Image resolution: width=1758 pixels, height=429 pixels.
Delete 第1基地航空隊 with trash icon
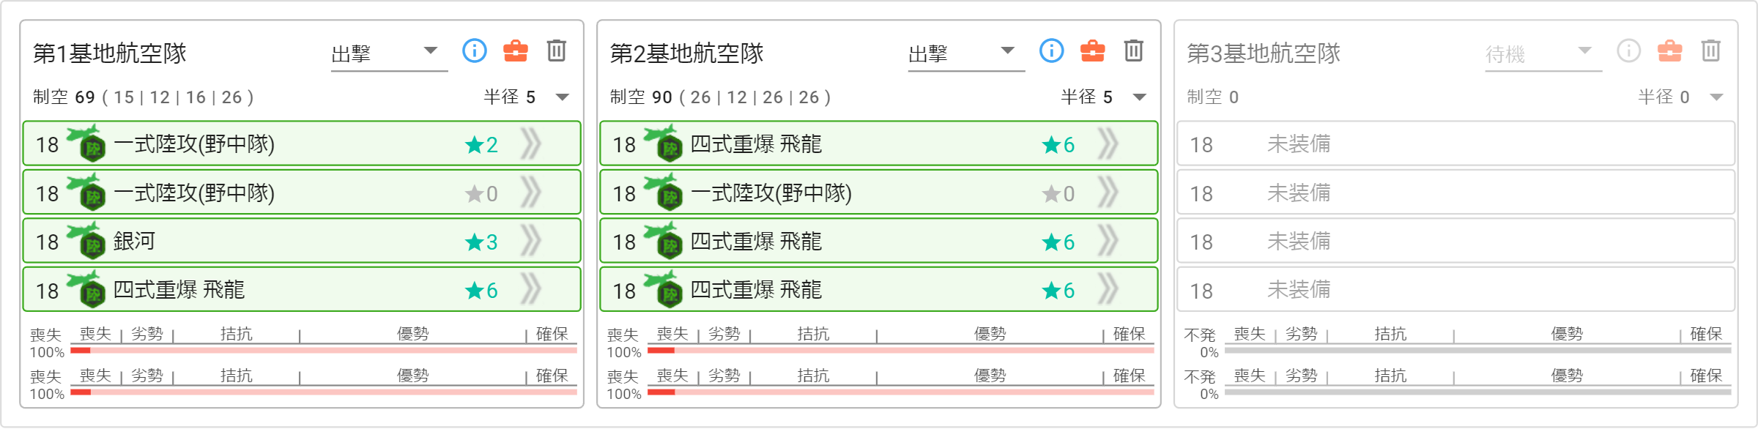pos(557,51)
